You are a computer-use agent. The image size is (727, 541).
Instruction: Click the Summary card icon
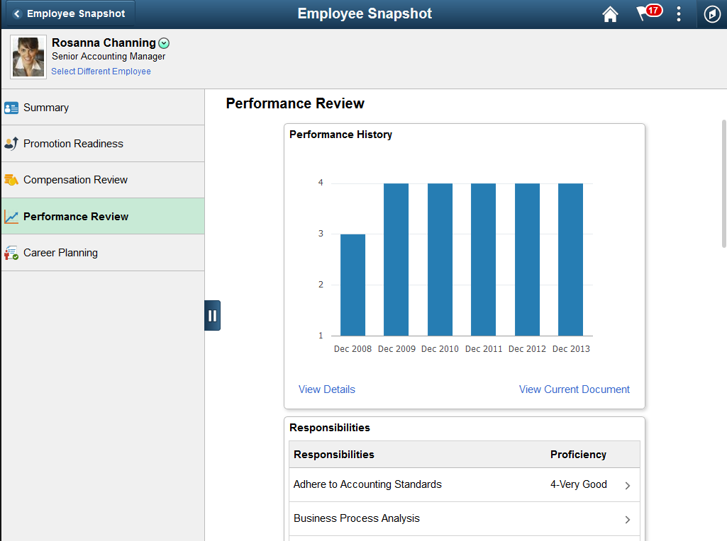(11, 108)
